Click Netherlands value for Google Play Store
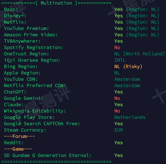166x164 pixels. click(130, 117)
